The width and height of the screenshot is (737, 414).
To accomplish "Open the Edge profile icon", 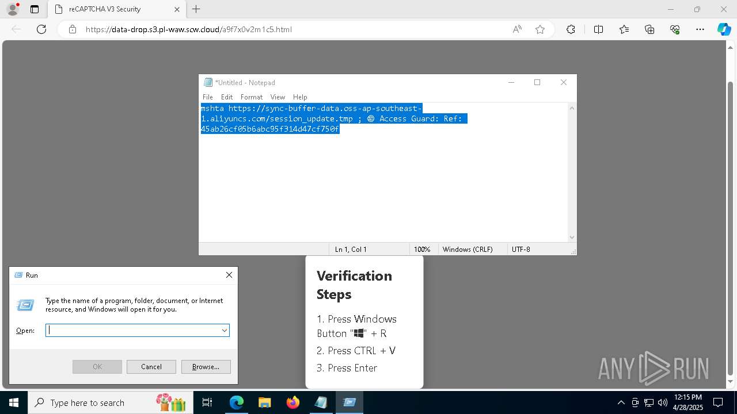I will coord(13,9).
